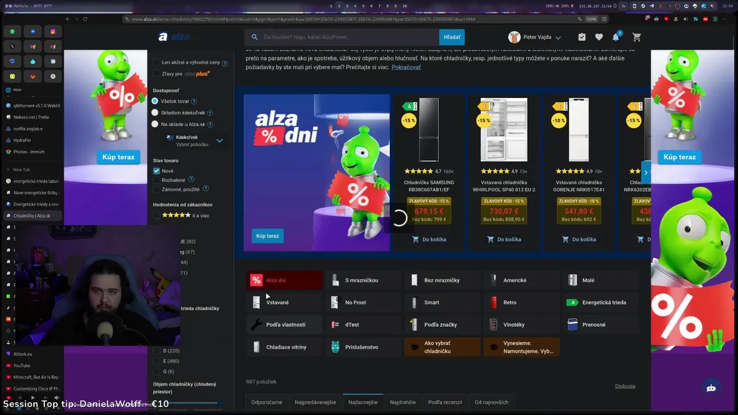Check energy class E (480) filter
Screen dimensions: 738x415
coord(156,361)
